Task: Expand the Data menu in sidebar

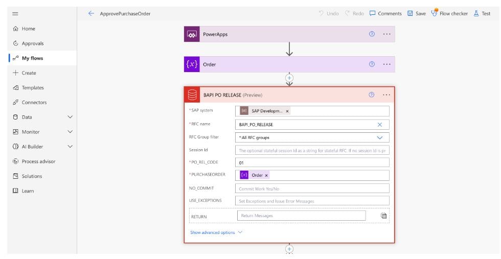Action: click(x=70, y=117)
